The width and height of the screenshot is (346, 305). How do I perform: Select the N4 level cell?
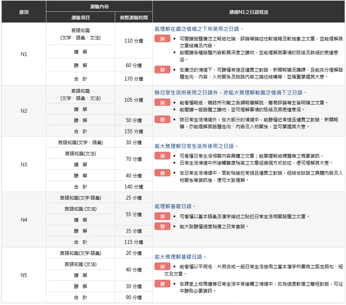click(24, 220)
